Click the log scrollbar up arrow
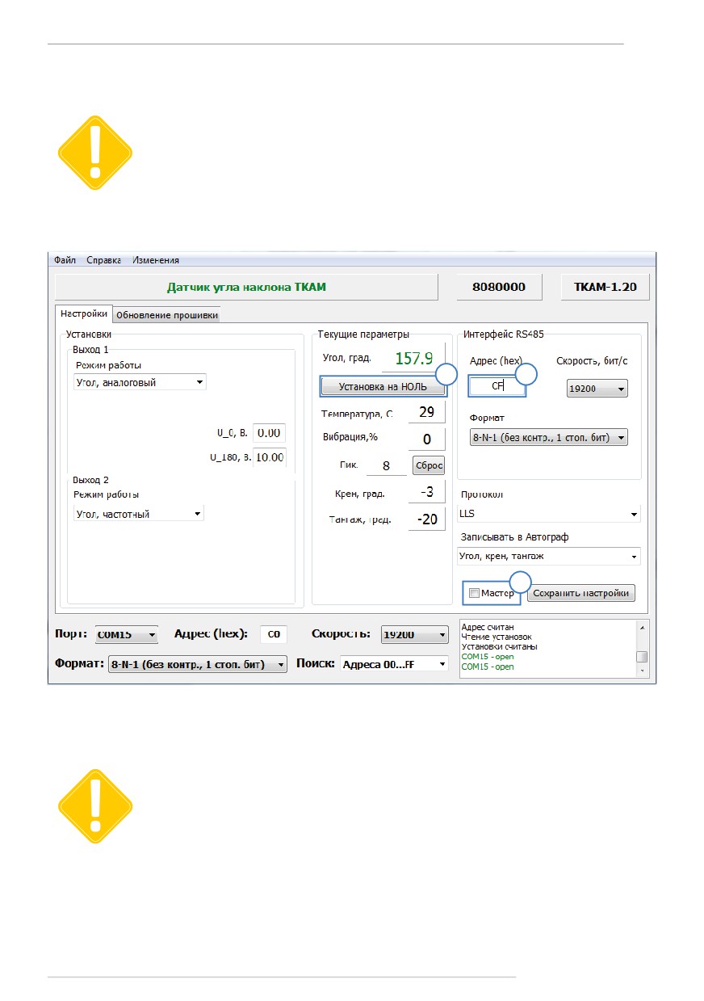The image size is (704, 1001). [x=642, y=626]
